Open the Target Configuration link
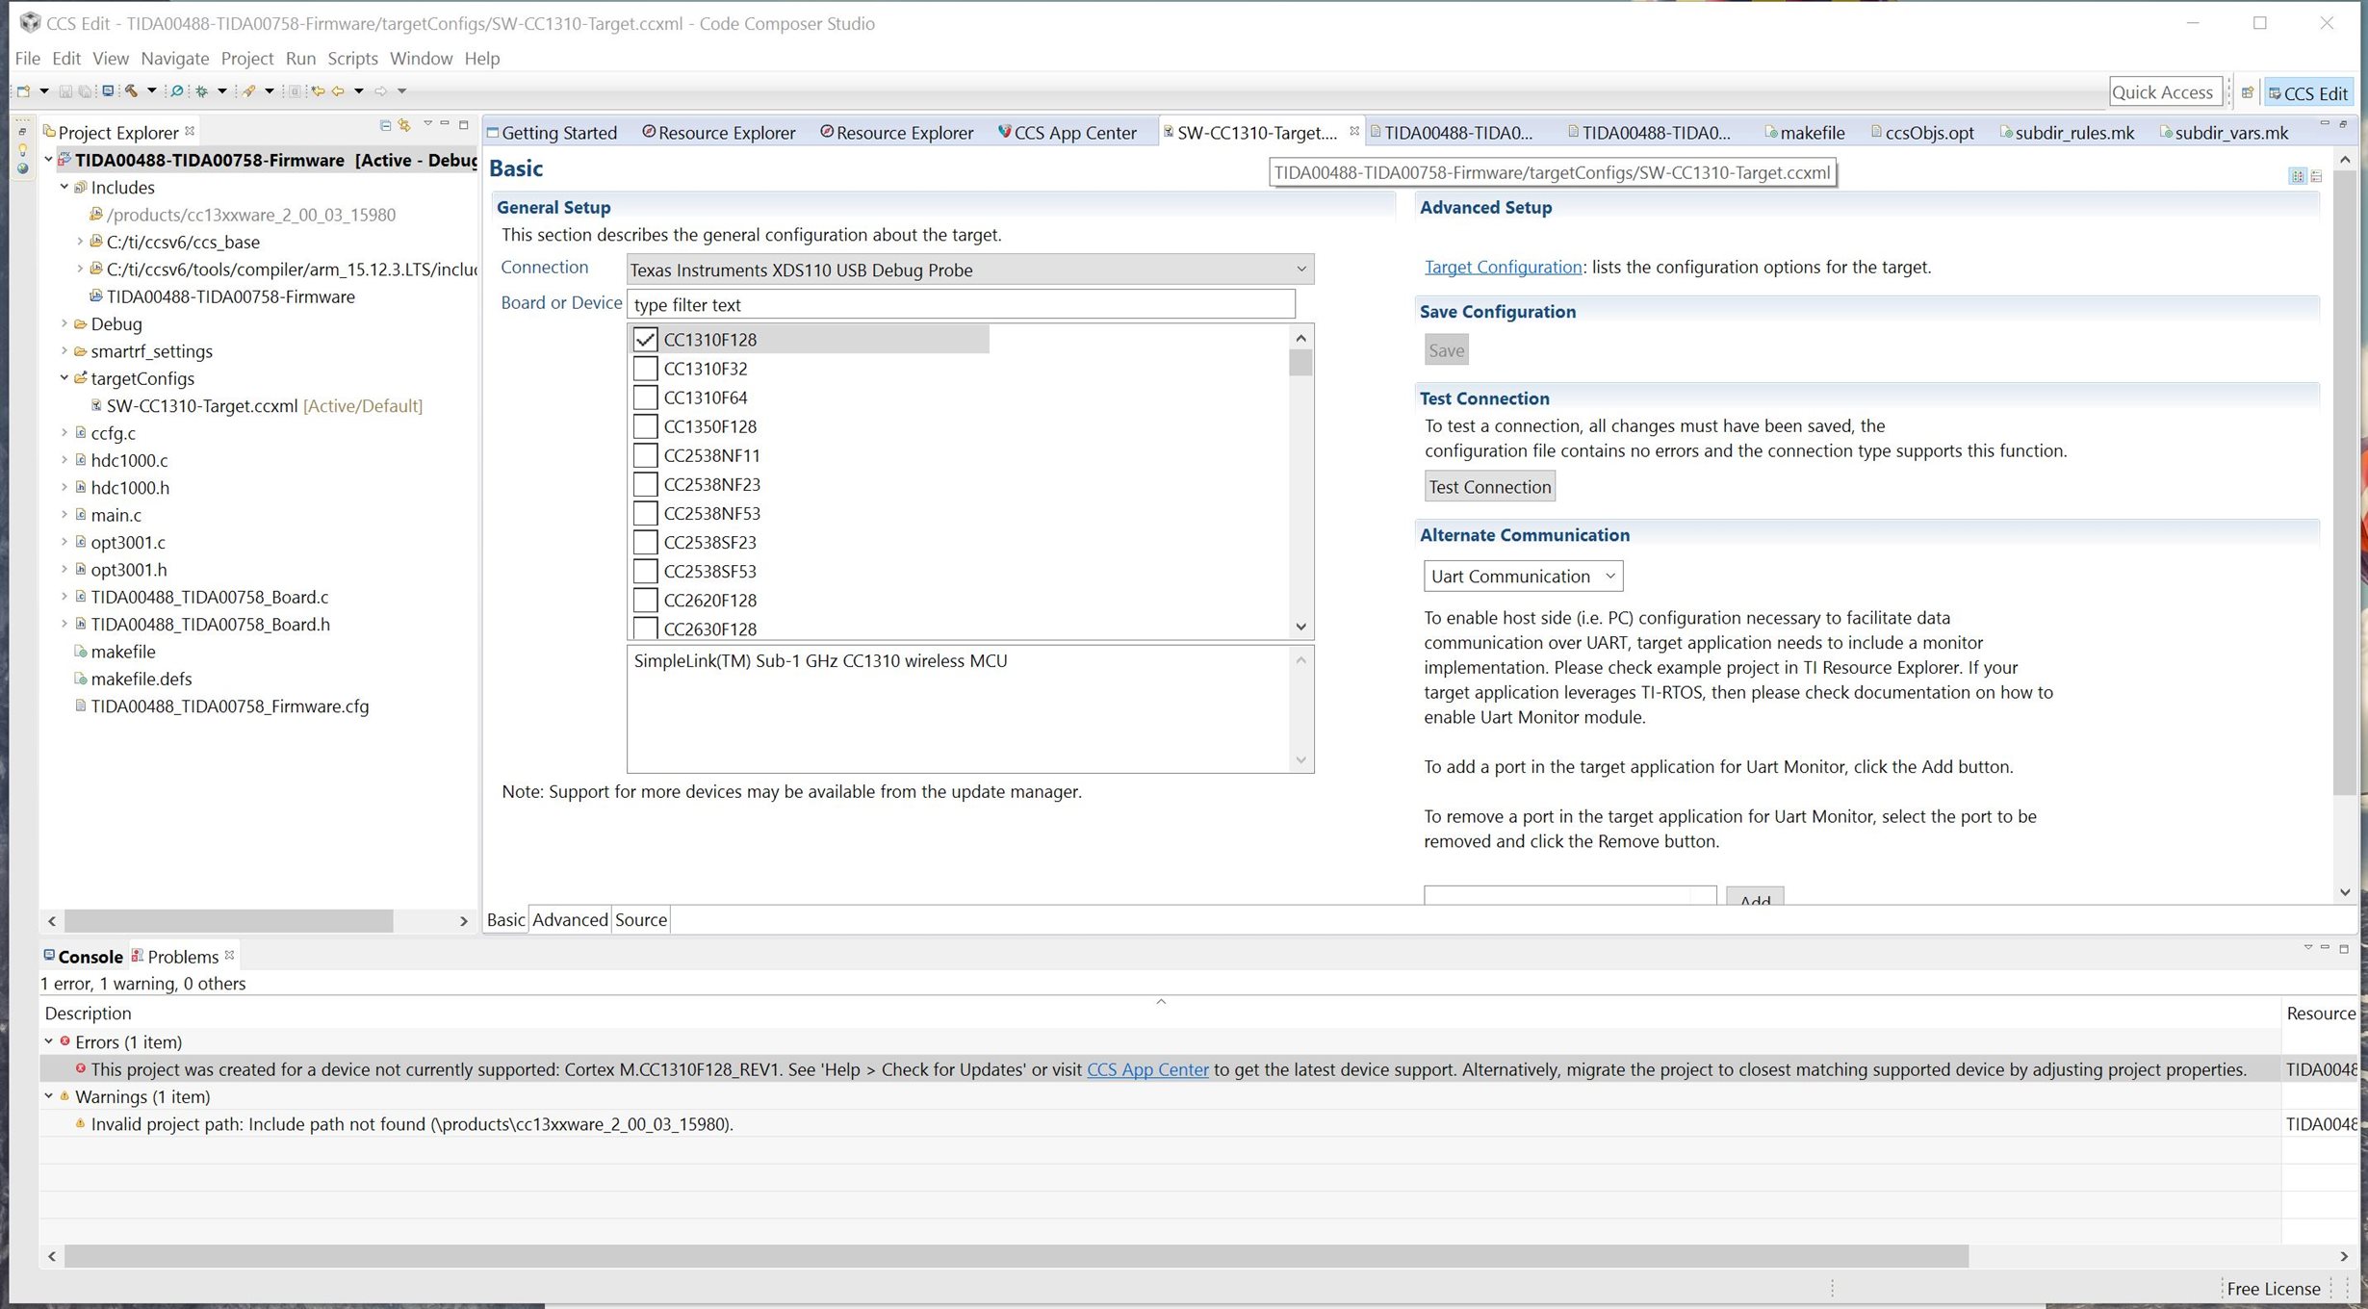 click(x=1503, y=267)
